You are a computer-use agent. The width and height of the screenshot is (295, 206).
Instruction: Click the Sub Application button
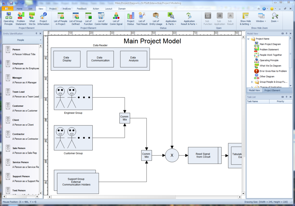tap(220, 19)
